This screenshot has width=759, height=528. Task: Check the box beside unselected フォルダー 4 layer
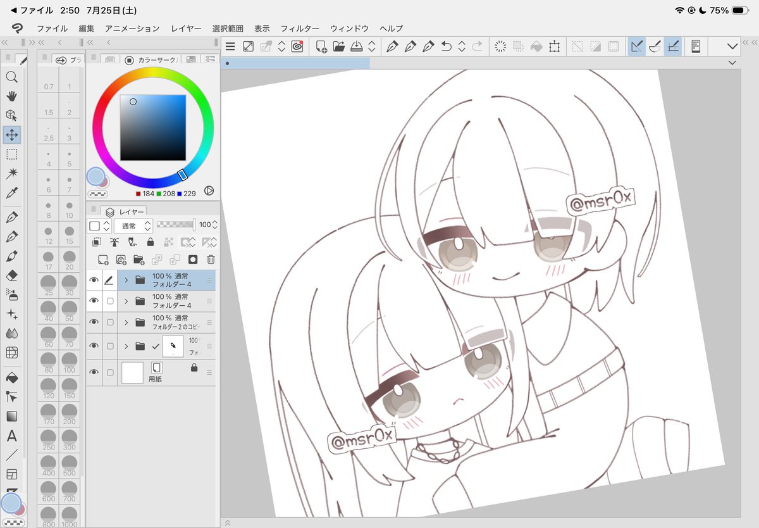point(110,301)
